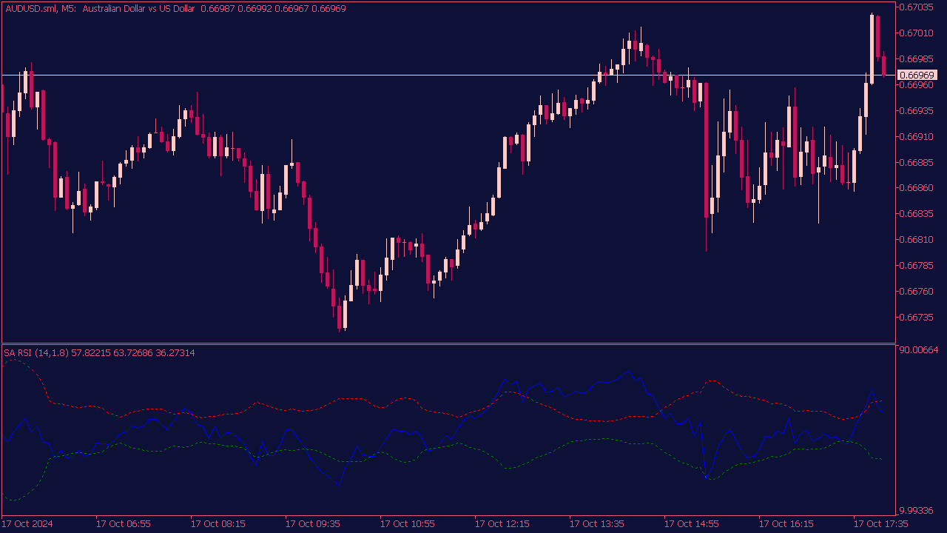This screenshot has height=533, width=947.
Task: Click price scale value 0.67035
Action: (x=917, y=7)
